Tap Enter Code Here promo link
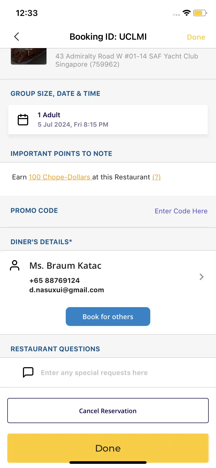This screenshot has width=216, height=468. click(x=181, y=211)
